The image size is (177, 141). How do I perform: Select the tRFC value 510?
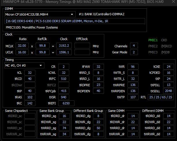[64, 79]
